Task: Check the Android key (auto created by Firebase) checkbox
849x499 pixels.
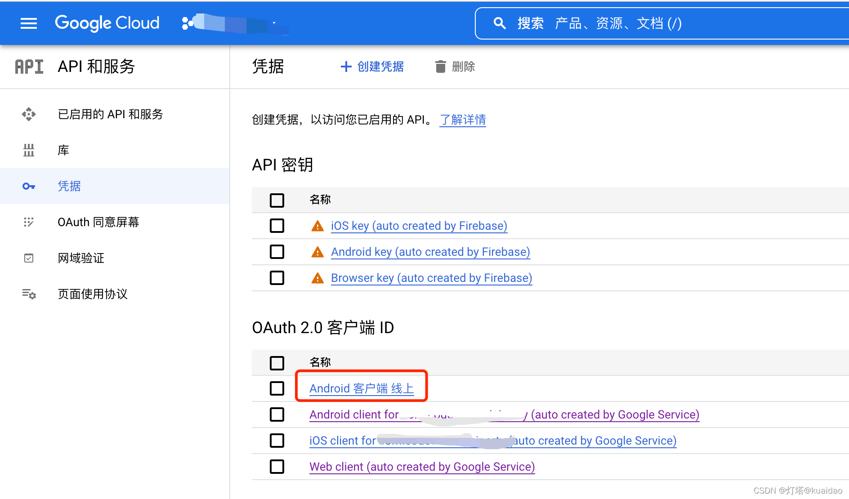Action: [277, 252]
